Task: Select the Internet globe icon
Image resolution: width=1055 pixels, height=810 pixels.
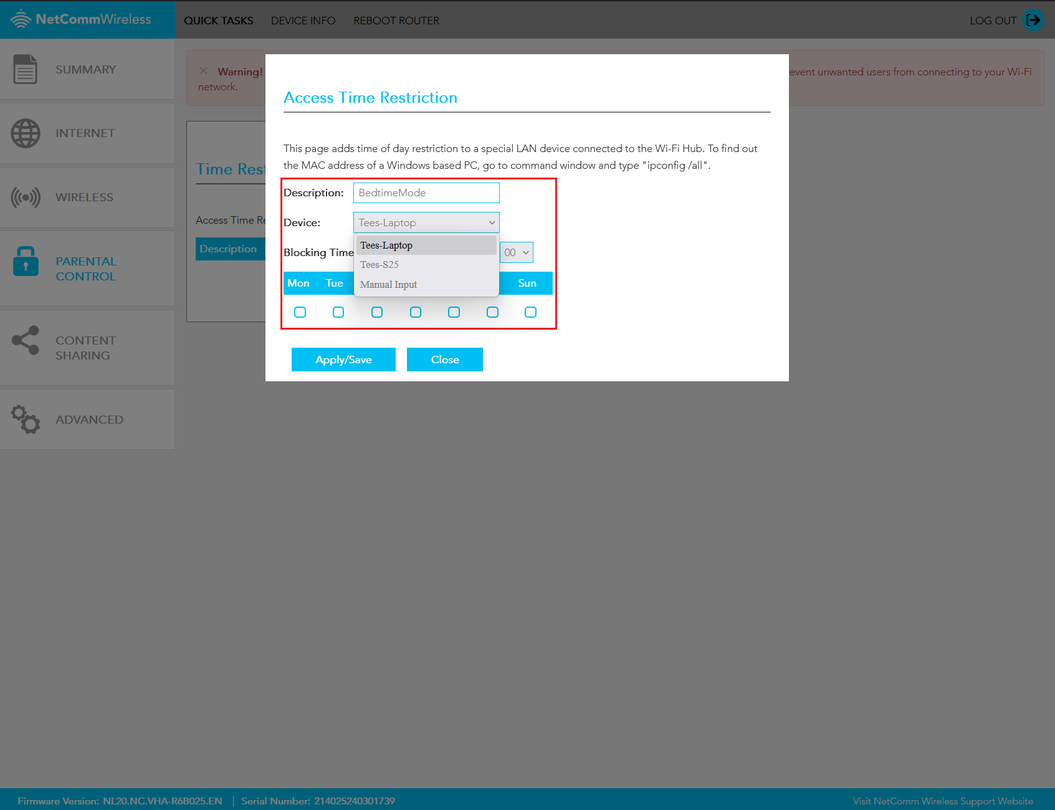Action: coord(25,133)
